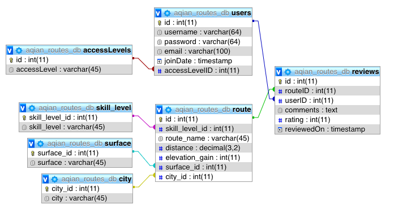This screenshot has height=213, width=394.
Task: Select the elevation_gain : int(11) row
Action: pyautogui.click(x=204, y=158)
